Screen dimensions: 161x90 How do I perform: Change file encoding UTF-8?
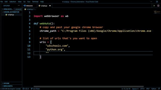pos(142,89)
